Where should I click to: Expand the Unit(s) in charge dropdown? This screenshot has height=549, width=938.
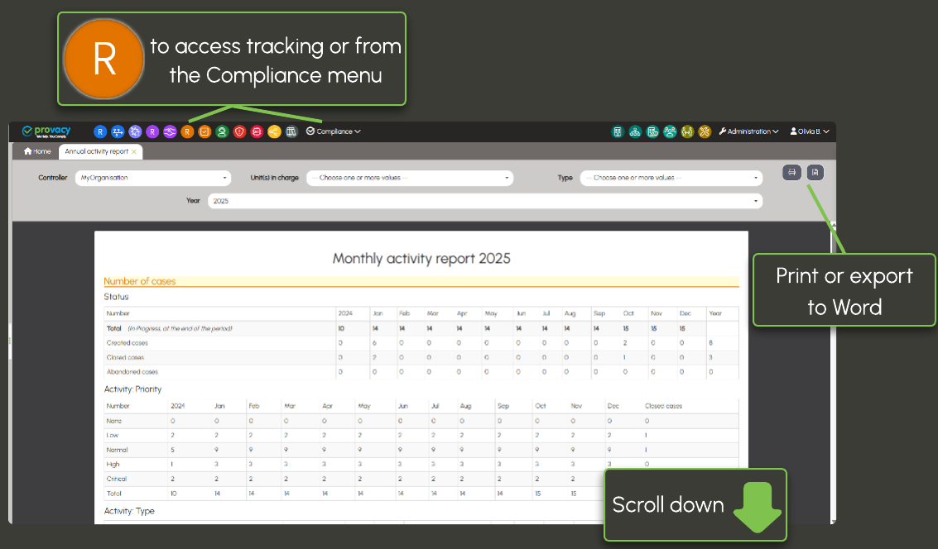[x=410, y=178]
